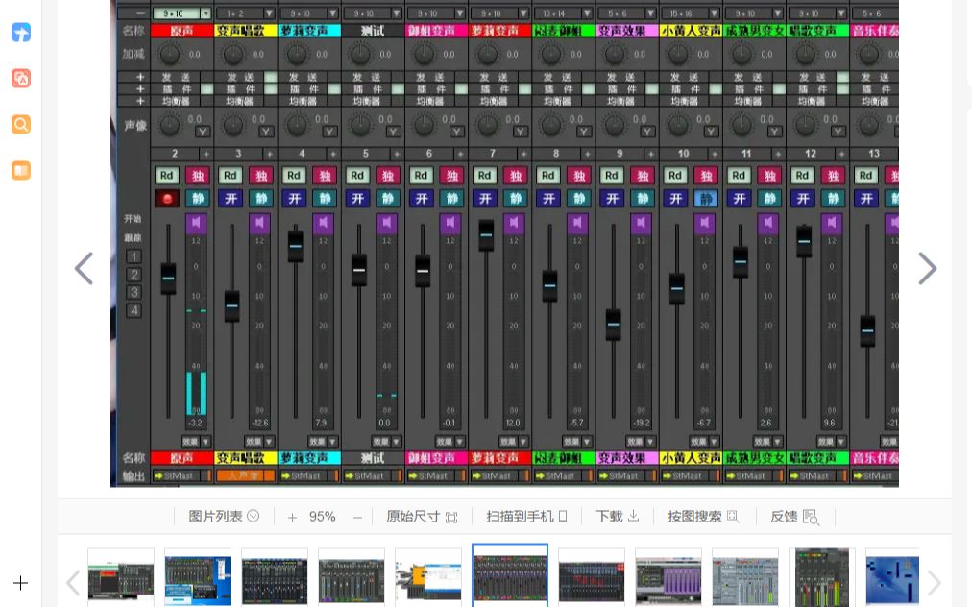Click purple monitor icon on channel 2
Screen dimensions: 972x607
196,223
